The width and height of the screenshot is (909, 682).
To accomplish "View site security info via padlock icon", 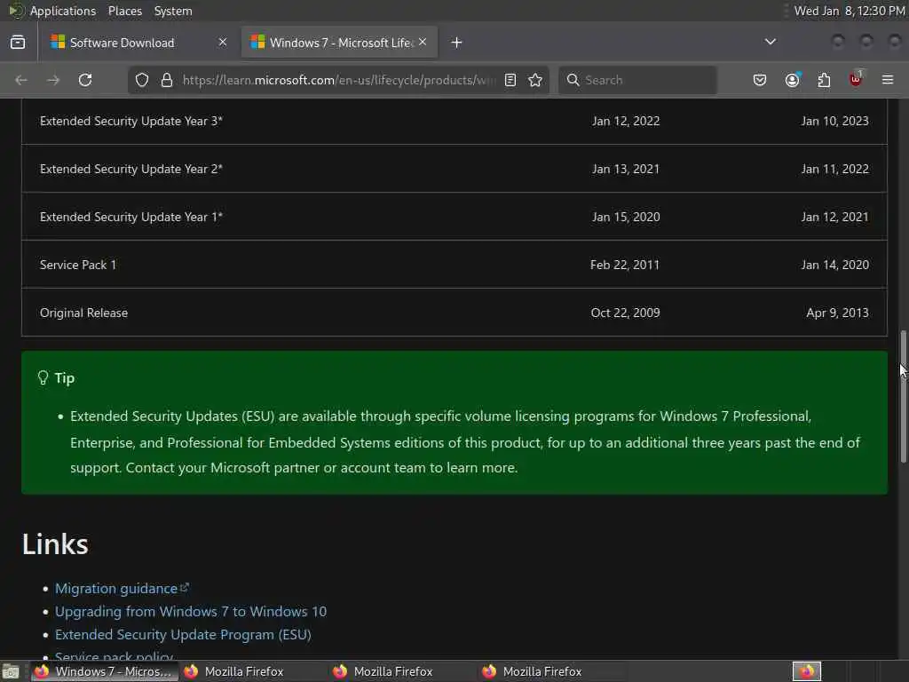I will click(166, 80).
